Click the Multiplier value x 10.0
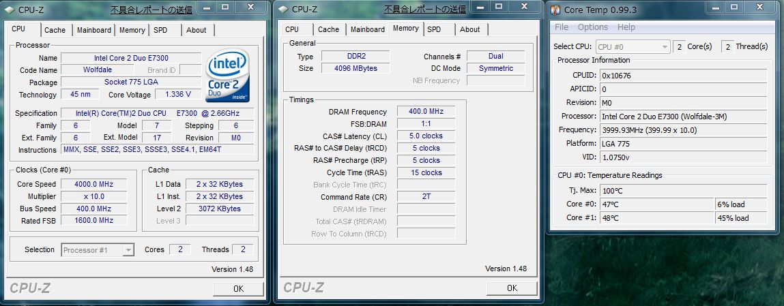Image resolution: width=784 pixels, height=306 pixels. coord(94,197)
